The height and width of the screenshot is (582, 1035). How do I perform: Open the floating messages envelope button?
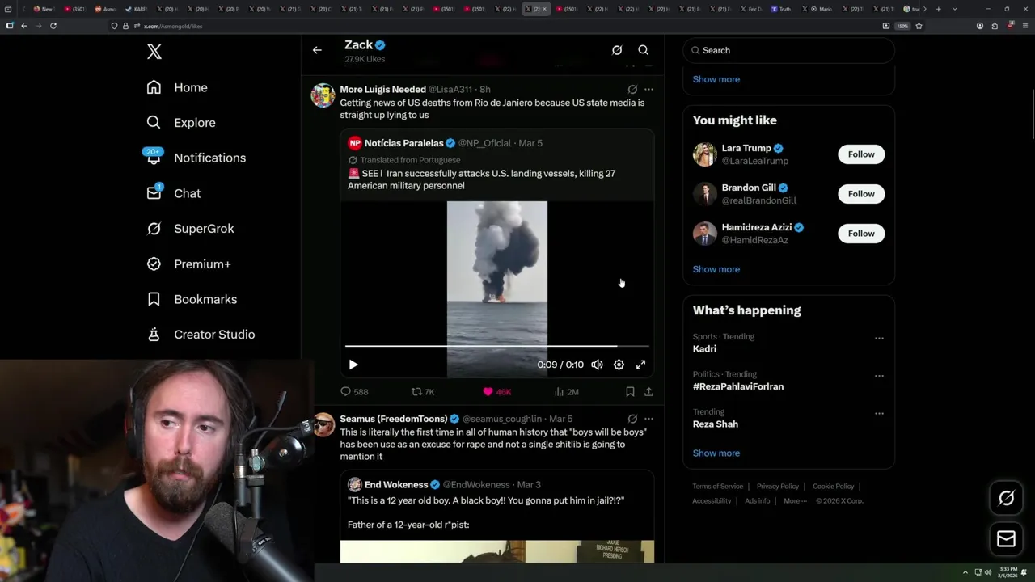tap(1006, 538)
